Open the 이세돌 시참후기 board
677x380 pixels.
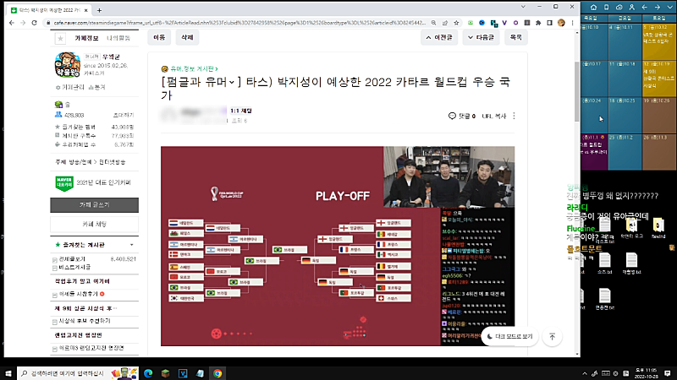79,294
